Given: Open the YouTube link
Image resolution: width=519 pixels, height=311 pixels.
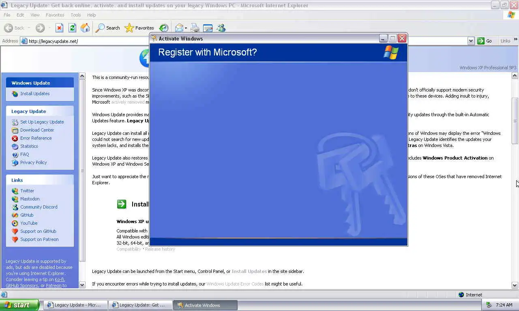Looking at the screenshot, I should [29, 223].
